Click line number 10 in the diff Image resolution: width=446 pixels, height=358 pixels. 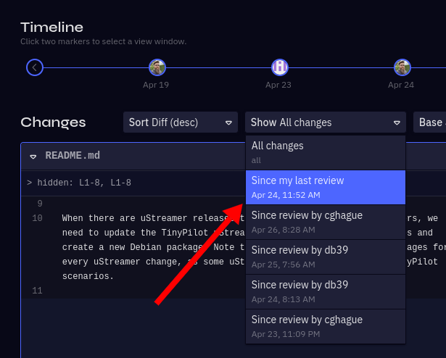pyautogui.click(x=37, y=218)
